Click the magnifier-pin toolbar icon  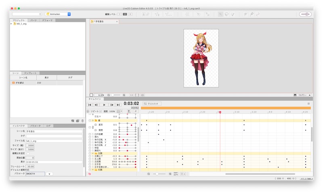[252, 14]
